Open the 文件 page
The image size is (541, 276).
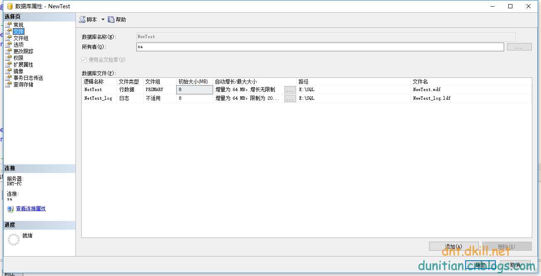pos(18,31)
